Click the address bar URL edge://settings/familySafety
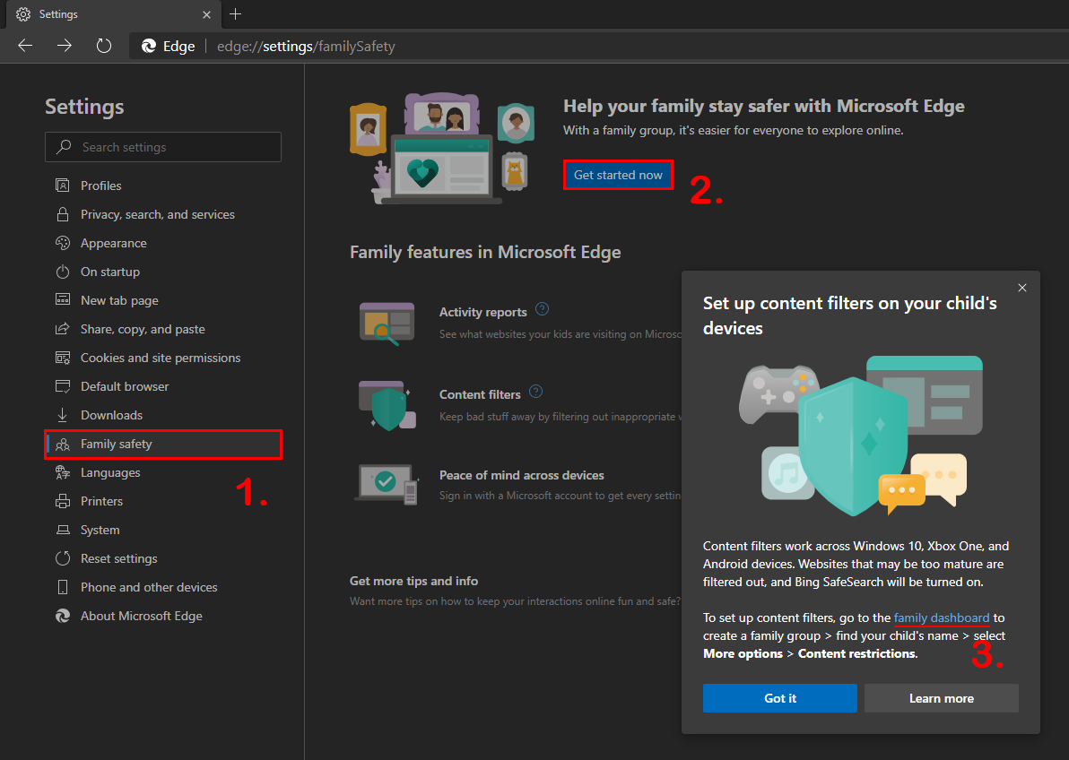Image resolution: width=1069 pixels, height=760 pixels. tap(306, 47)
